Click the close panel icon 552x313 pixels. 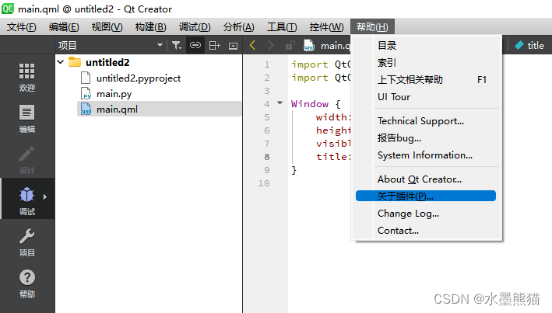point(233,46)
